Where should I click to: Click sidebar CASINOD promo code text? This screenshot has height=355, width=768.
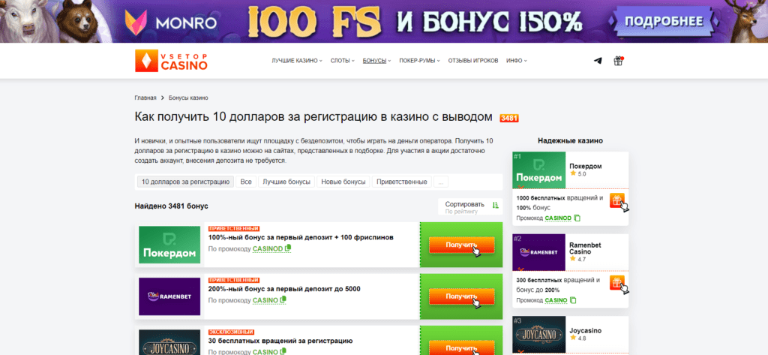tap(558, 218)
